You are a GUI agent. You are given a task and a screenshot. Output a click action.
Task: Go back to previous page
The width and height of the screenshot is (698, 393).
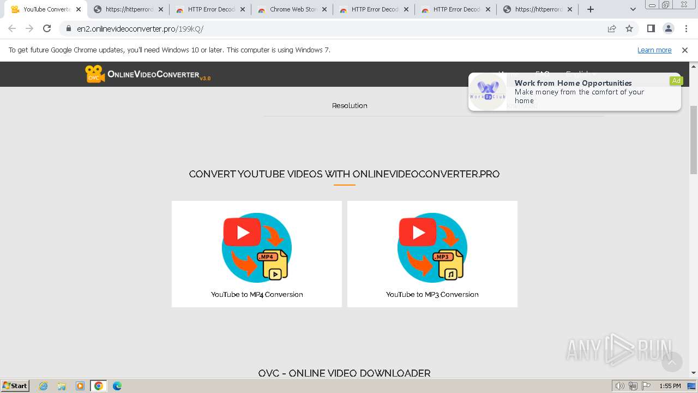(x=12, y=28)
